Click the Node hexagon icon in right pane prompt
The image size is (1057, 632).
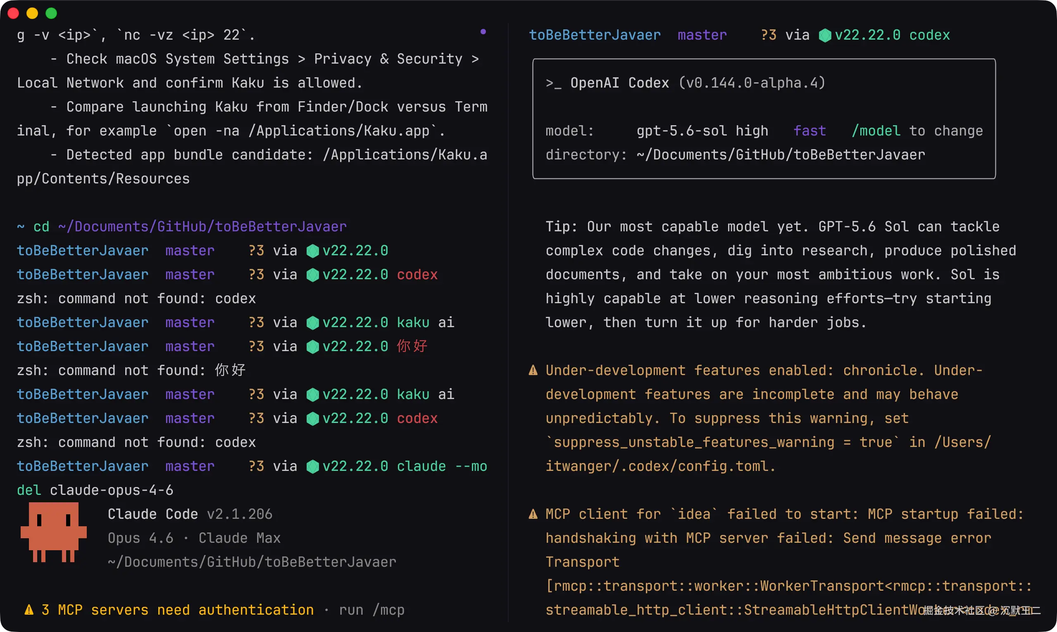pos(825,36)
